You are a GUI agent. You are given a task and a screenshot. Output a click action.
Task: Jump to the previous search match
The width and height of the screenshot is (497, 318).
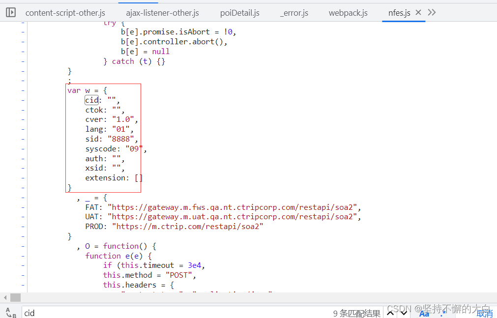[x=390, y=313]
